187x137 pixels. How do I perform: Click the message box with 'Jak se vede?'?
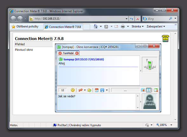pos(97,102)
